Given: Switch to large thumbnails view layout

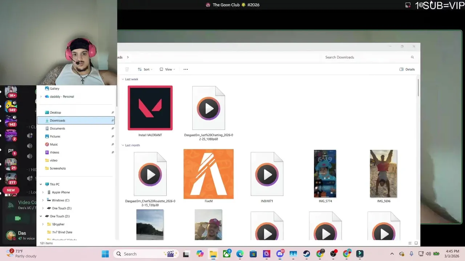Looking at the screenshot, I should (416, 243).
